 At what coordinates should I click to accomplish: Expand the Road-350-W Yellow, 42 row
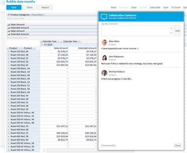(x=9, y=116)
